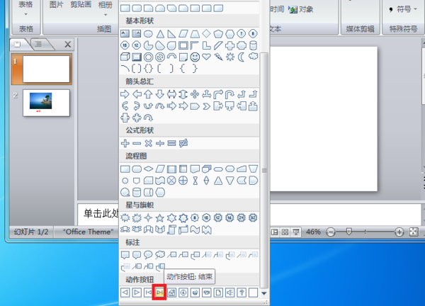Choose the smiley face basic shape
The height and width of the screenshot is (306, 425).
click(195, 57)
